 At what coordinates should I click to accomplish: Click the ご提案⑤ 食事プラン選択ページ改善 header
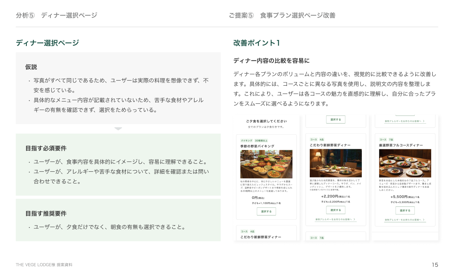282,15
